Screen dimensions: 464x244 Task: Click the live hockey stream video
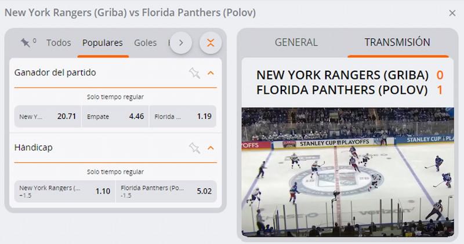347,172
